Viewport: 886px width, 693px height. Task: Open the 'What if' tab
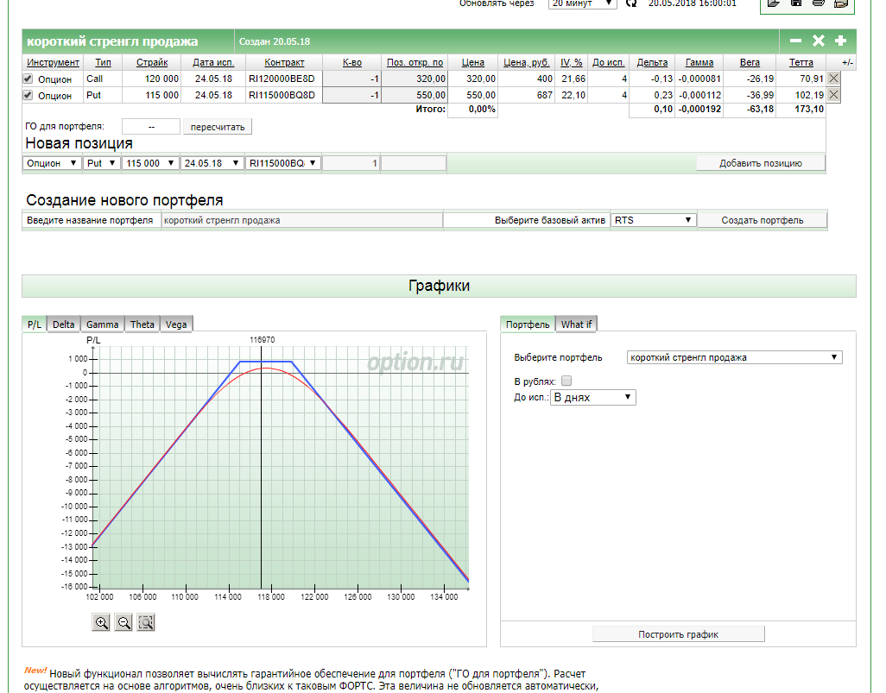point(576,324)
